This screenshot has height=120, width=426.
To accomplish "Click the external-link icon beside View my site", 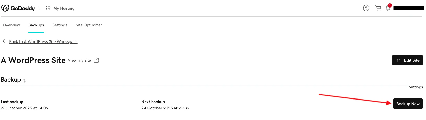I will (96, 60).
